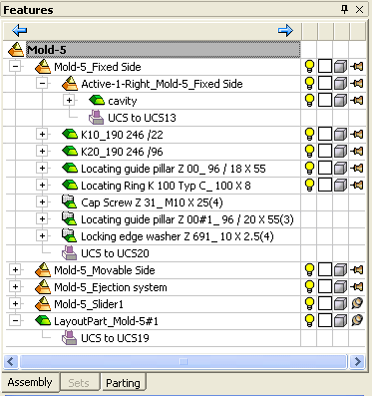Toggle the light bulb for K10_190 246 /22
Viewport: 372px width, 396px height.
point(309,135)
